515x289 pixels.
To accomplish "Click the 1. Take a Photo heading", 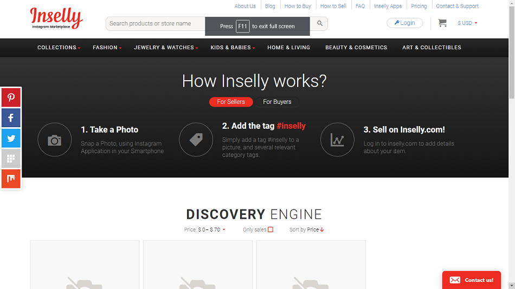I will tap(110, 129).
